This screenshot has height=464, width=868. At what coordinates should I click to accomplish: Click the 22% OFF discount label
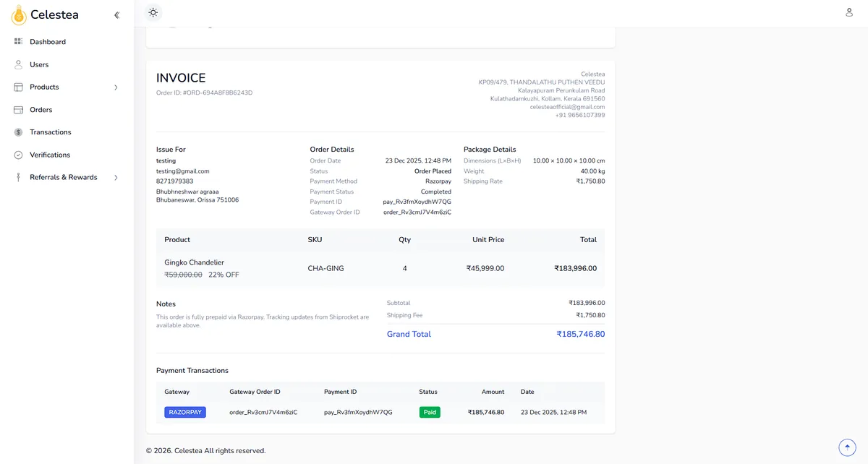(224, 275)
